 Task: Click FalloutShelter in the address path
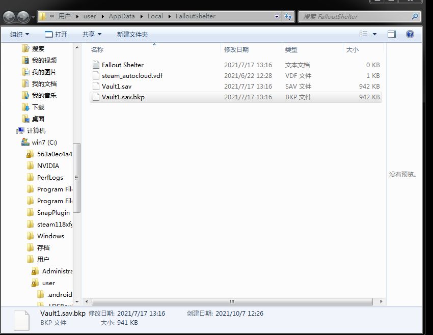pos(196,16)
